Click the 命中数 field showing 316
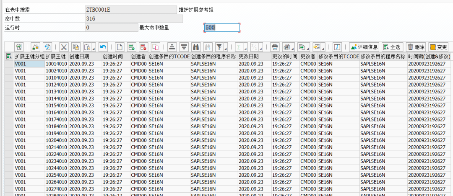The width and height of the screenshot is (453, 196). 134,19
